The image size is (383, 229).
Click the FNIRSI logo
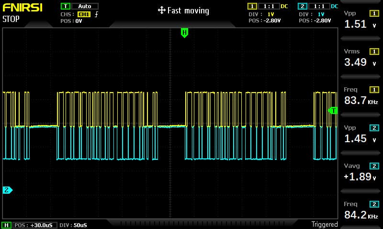click(x=23, y=8)
